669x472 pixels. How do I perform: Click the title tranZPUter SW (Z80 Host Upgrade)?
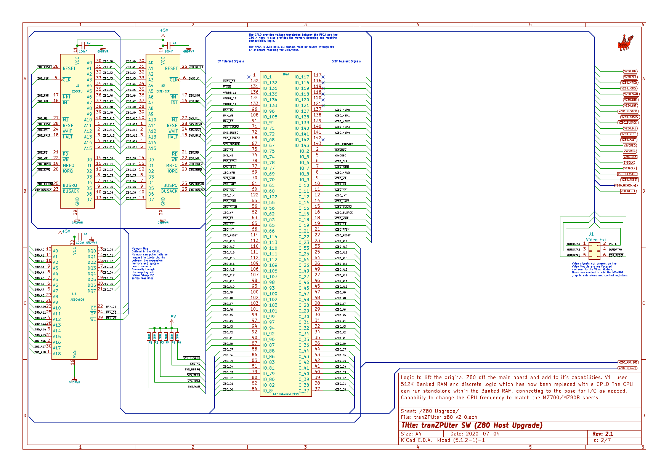coord(473,426)
